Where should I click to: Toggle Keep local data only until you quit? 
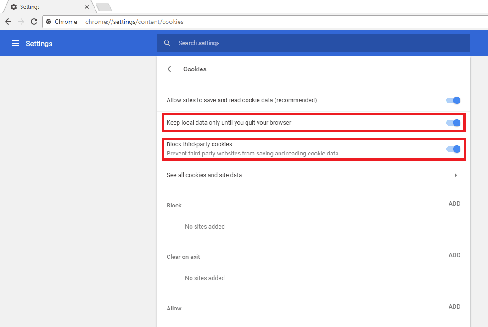[x=453, y=123]
